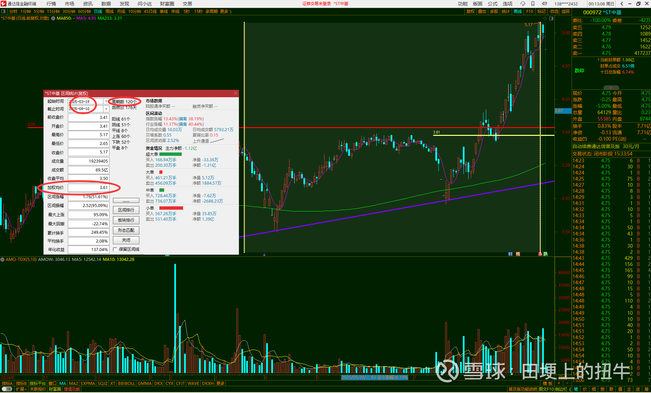The width and height of the screenshot is (651, 393).
Task: Open the 起始时间 date dropdown
Action: (x=106, y=101)
